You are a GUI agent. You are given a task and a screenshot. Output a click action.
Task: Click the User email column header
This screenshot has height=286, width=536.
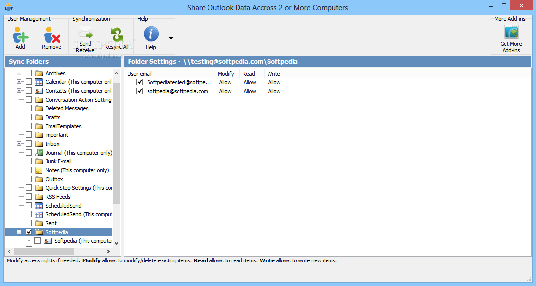point(170,74)
